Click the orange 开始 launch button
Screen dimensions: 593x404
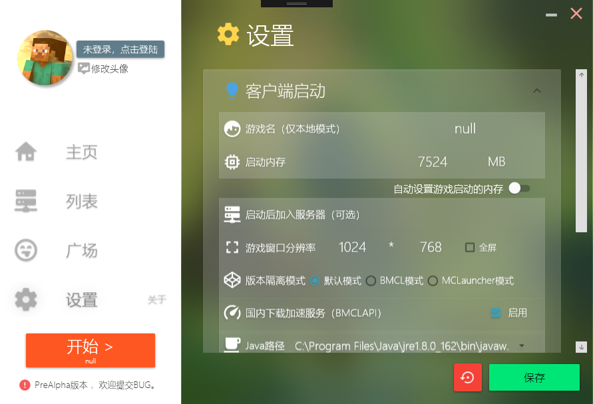pyautogui.click(x=91, y=350)
